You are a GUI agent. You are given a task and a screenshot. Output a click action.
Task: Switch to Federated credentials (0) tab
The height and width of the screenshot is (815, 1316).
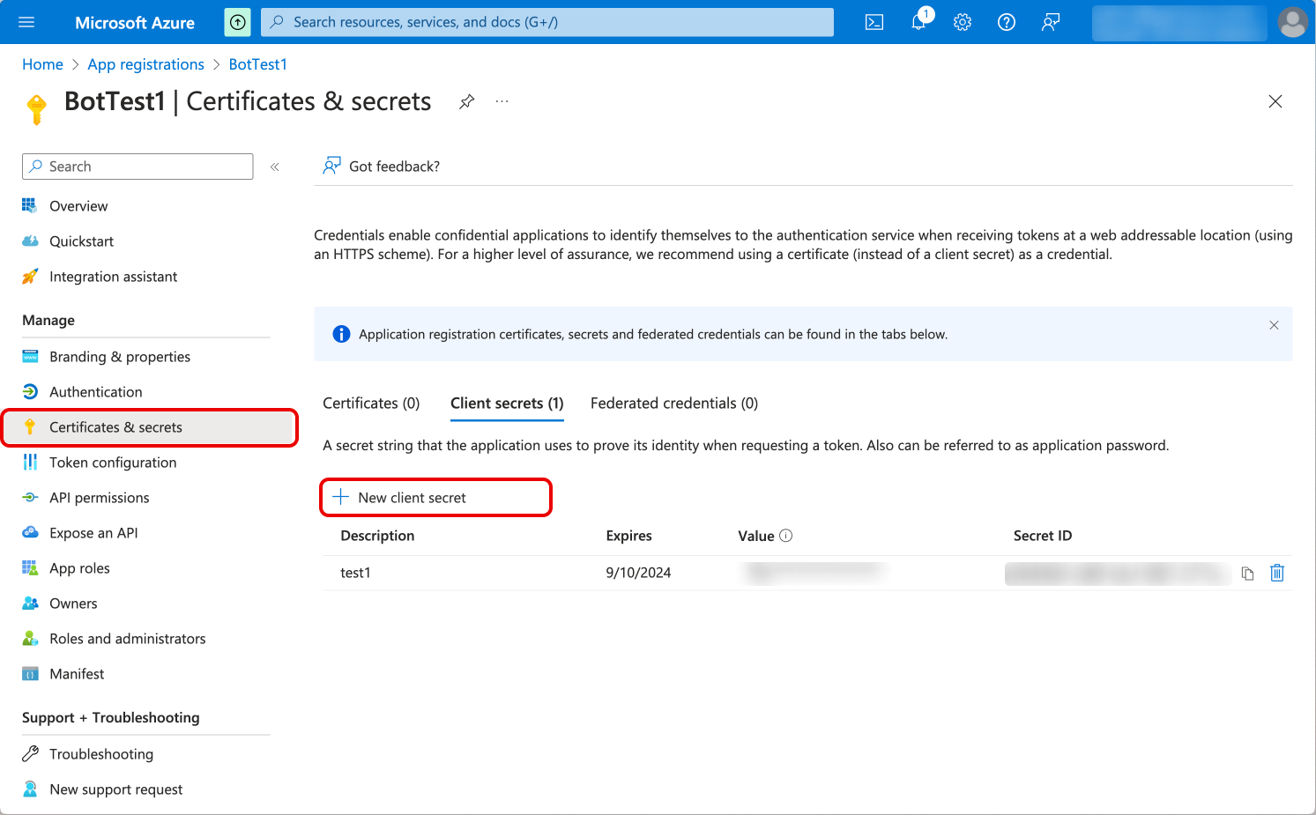[x=674, y=404]
